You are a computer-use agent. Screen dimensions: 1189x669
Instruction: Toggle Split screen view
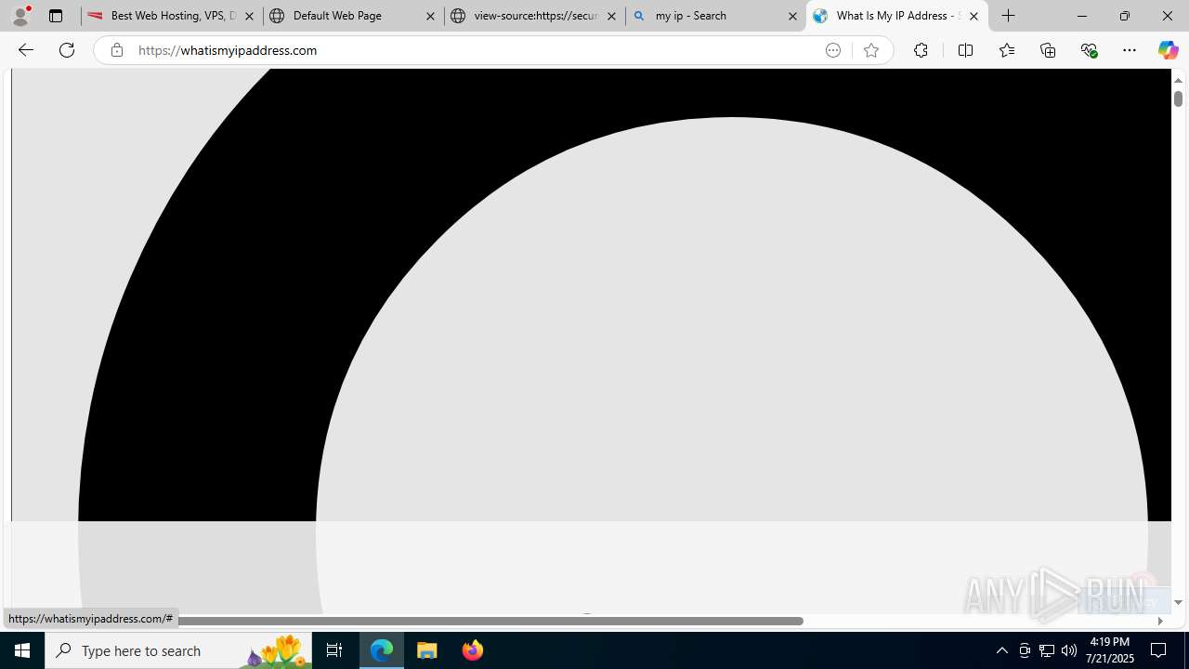pyautogui.click(x=965, y=50)
